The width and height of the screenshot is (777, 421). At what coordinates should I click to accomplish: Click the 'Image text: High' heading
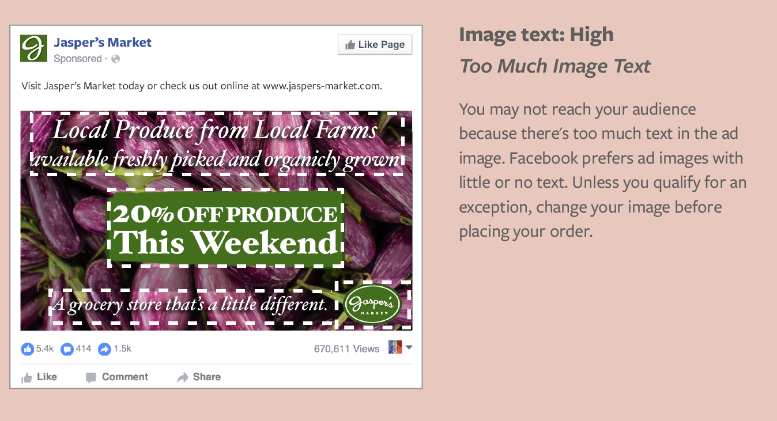(536, 35)
